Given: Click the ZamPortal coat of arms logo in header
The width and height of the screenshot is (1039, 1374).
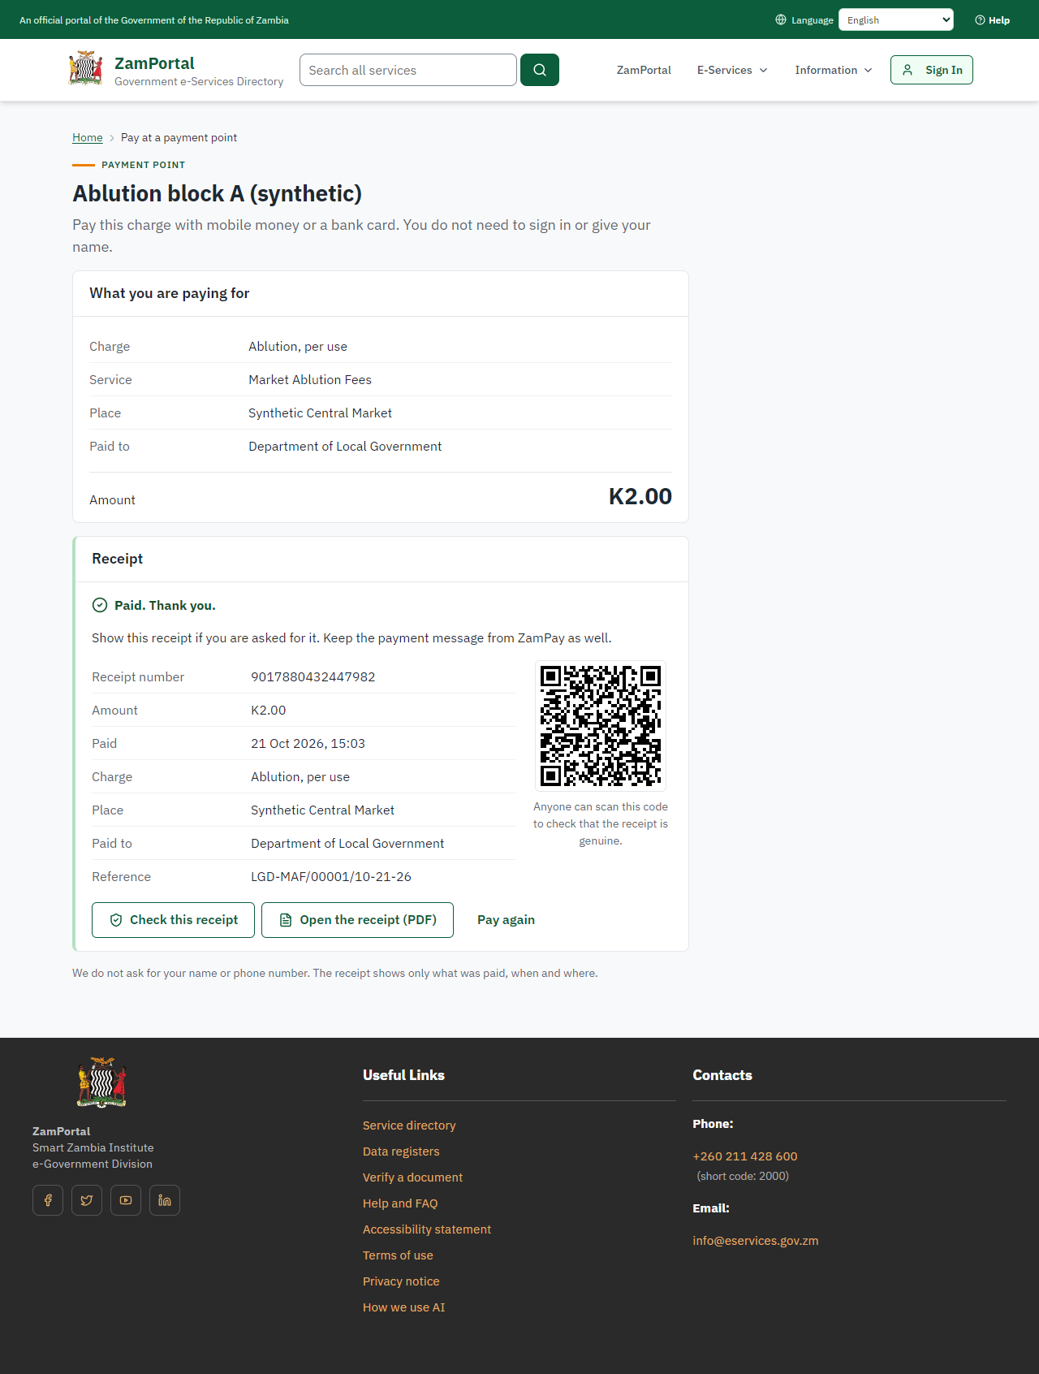Looking at the screenshot, I should (x=85, y=68).
